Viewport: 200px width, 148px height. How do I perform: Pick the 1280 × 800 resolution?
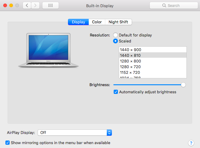pyautogui.click(x=153, y=61)
